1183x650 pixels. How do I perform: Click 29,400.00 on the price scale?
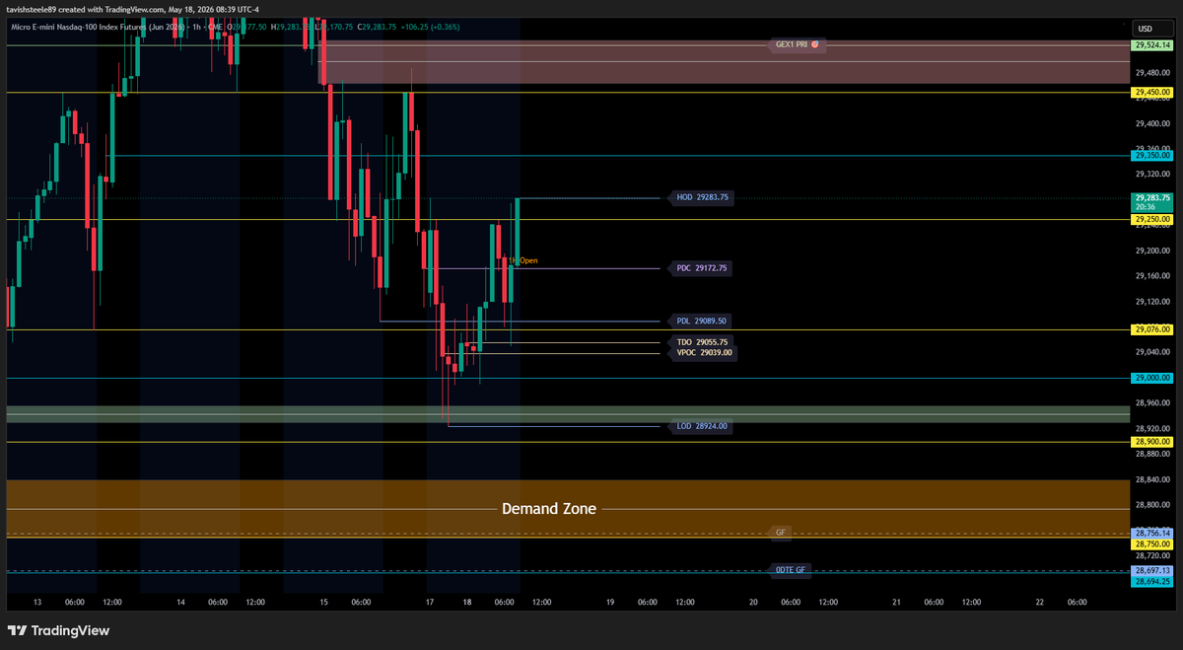click(x=1152, y=123)
